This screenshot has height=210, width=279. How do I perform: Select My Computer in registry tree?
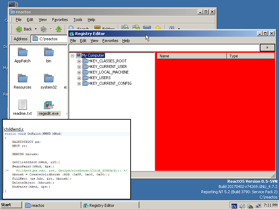93,56
